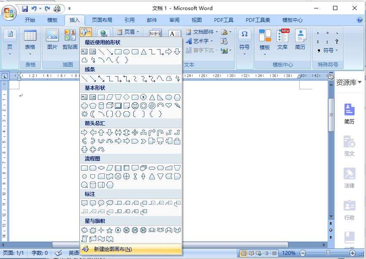The height and width of the screenshot is (259, 366).
Task: Select the heart shape in Basic Shapes
Action: pyautogui.click(x=168, y=106)
